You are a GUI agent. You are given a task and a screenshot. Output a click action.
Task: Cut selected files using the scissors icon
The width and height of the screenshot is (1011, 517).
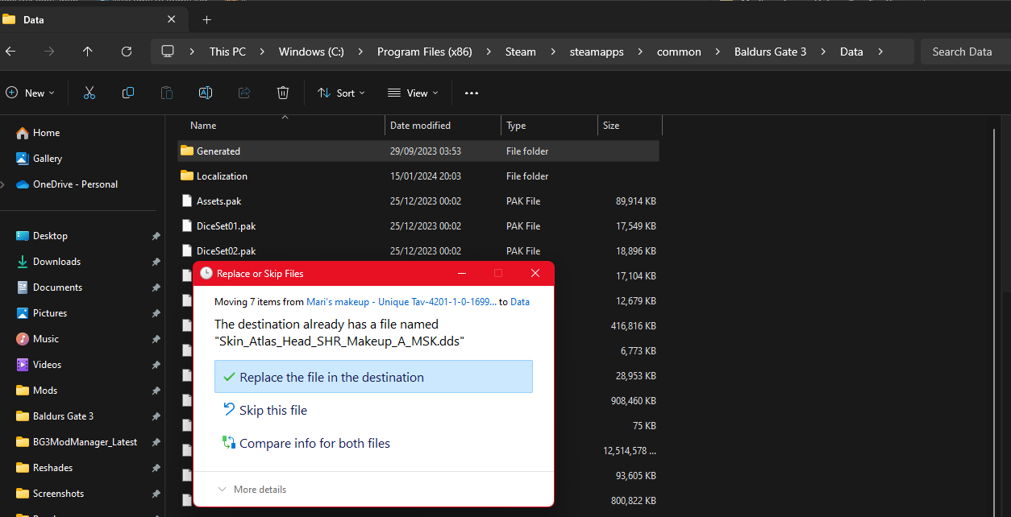coord(89,93)
